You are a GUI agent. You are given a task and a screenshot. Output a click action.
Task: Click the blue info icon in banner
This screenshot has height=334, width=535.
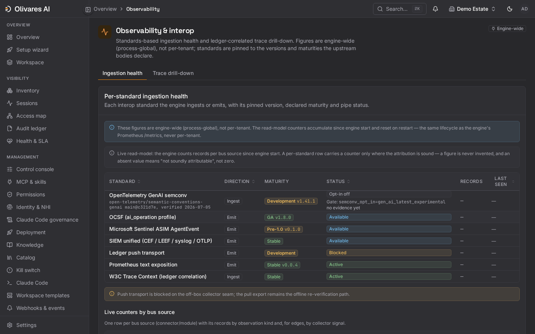click(112, 127)
